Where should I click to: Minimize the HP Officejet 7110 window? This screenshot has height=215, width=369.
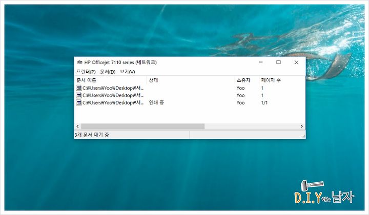click(261, 62)
